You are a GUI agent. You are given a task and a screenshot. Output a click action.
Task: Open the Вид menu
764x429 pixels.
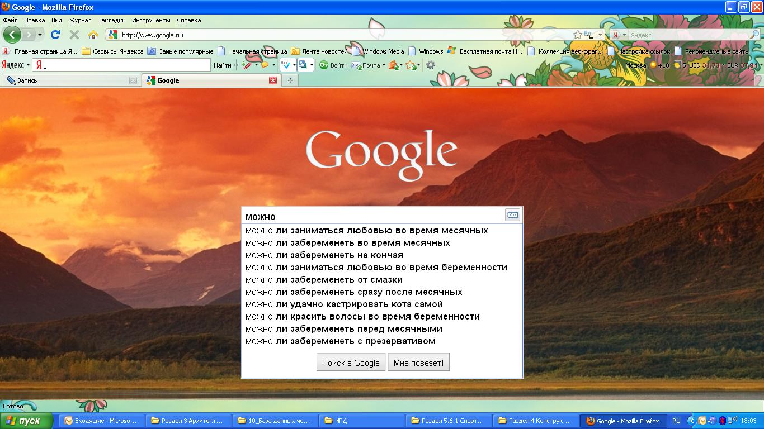(x=56, y=20)
